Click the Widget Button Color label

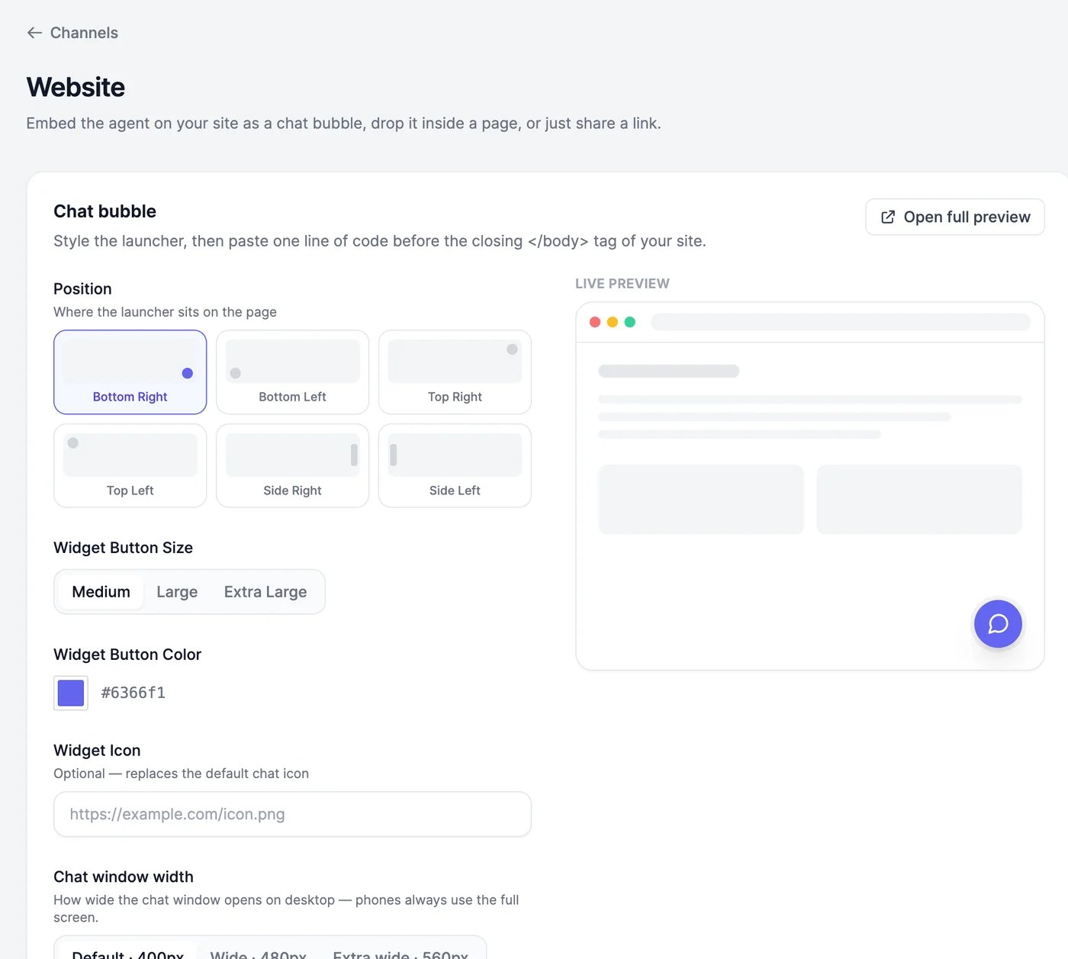click(x=127, y=655)
